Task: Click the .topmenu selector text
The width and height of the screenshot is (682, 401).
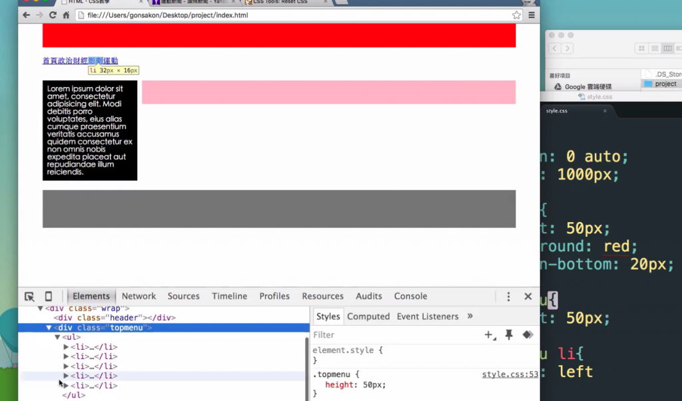Action: 331,374
